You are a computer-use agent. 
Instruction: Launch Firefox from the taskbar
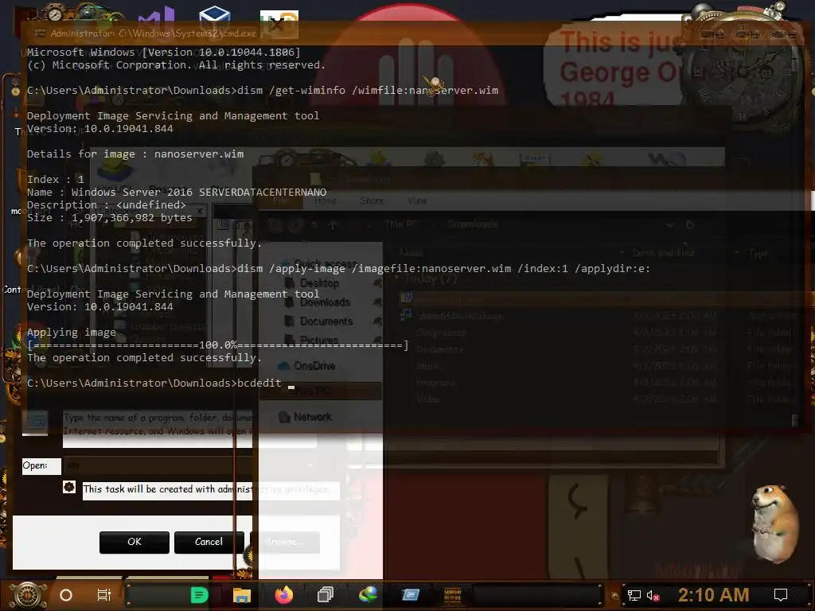284,595
